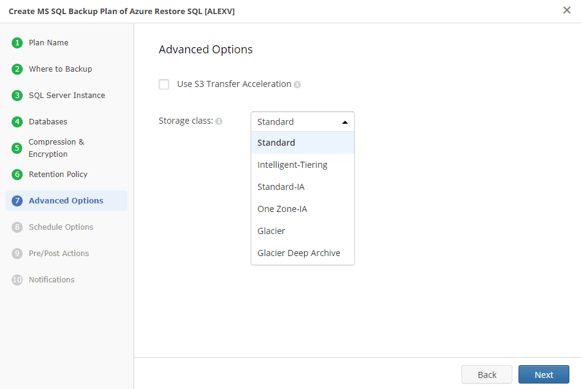581x389 pixels.
Task: Choose Intelligent-Tiering storage class
Action: click(x=292, y=164)
